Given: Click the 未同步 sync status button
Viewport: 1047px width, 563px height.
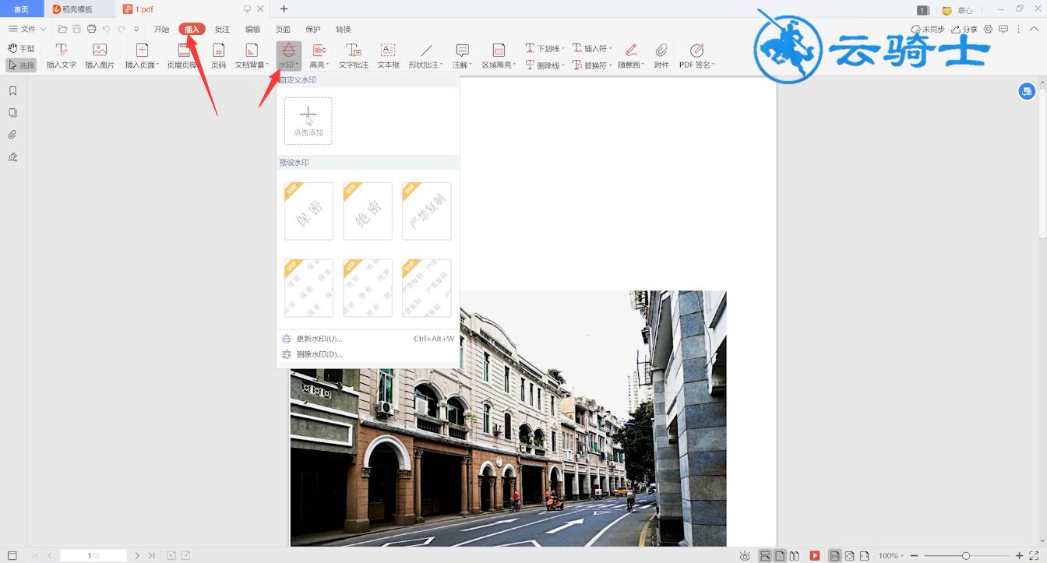Looking at the screenshot, I should [x=928, y=29].
